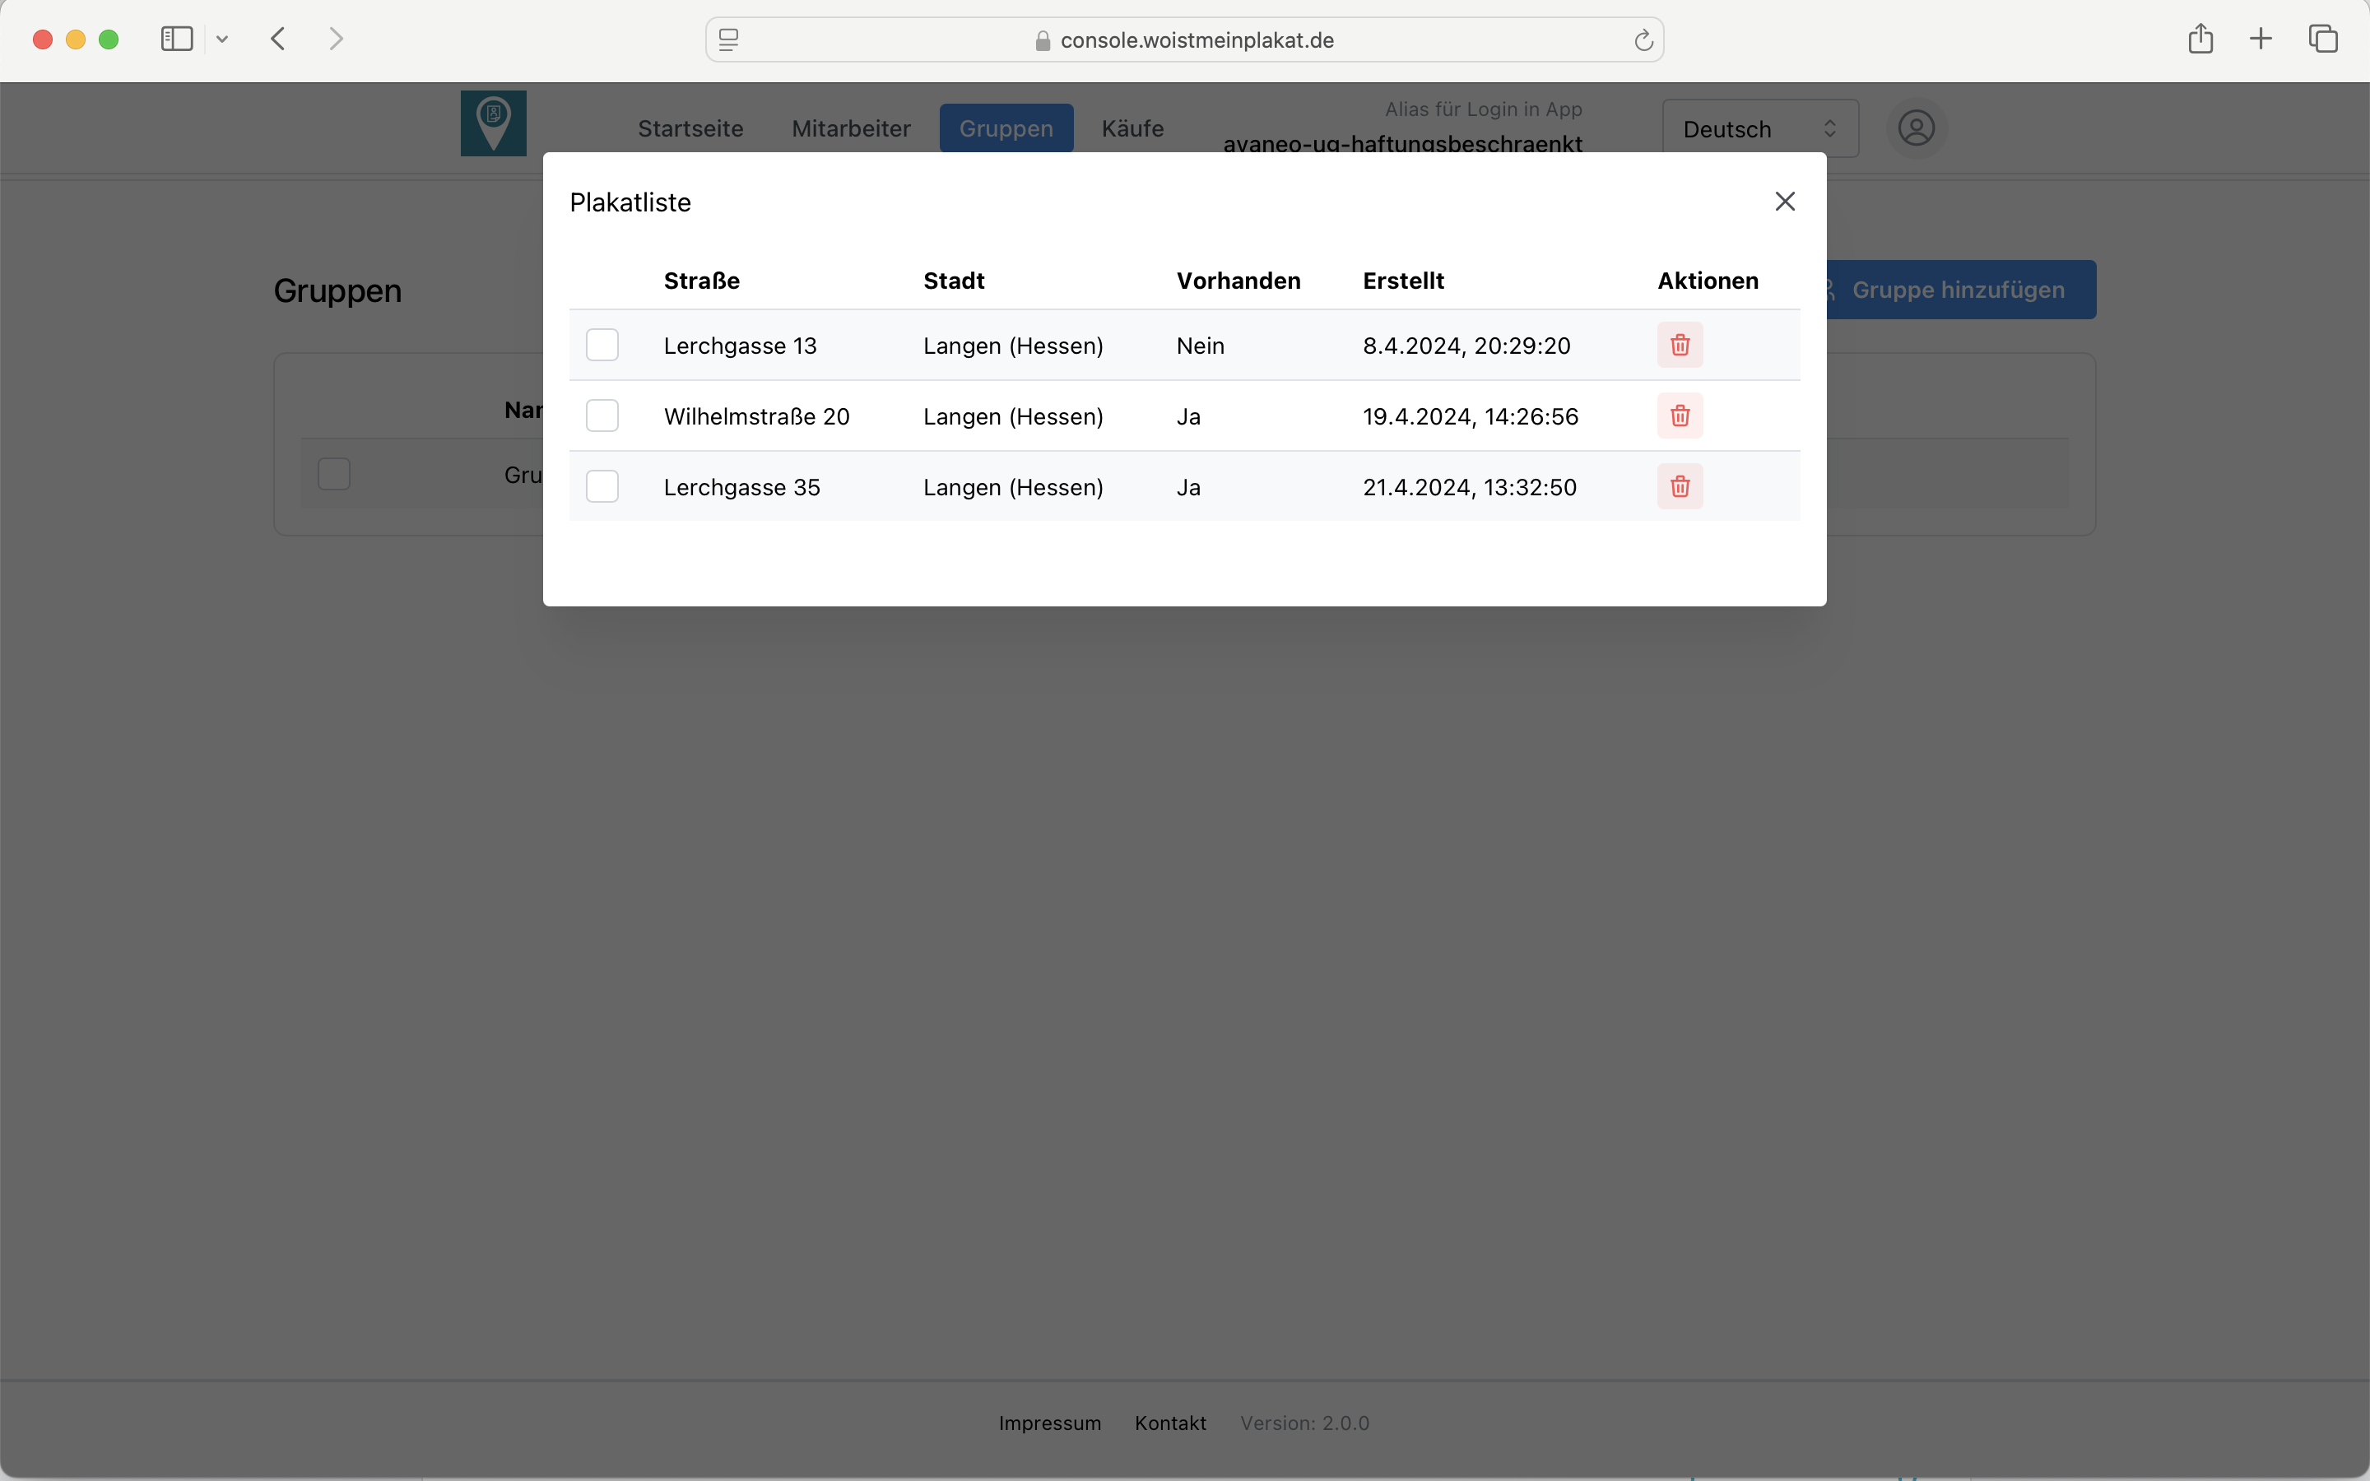The height and width of the screenshot is (1481, 2370).
Task: Check the Wilhelmstraße 20 row checkbox
Action: point(602,416)
